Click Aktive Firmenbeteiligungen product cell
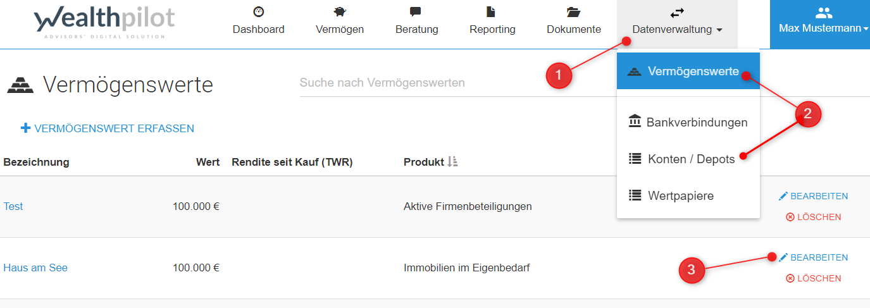870x308 pixels. coord(468,206)
